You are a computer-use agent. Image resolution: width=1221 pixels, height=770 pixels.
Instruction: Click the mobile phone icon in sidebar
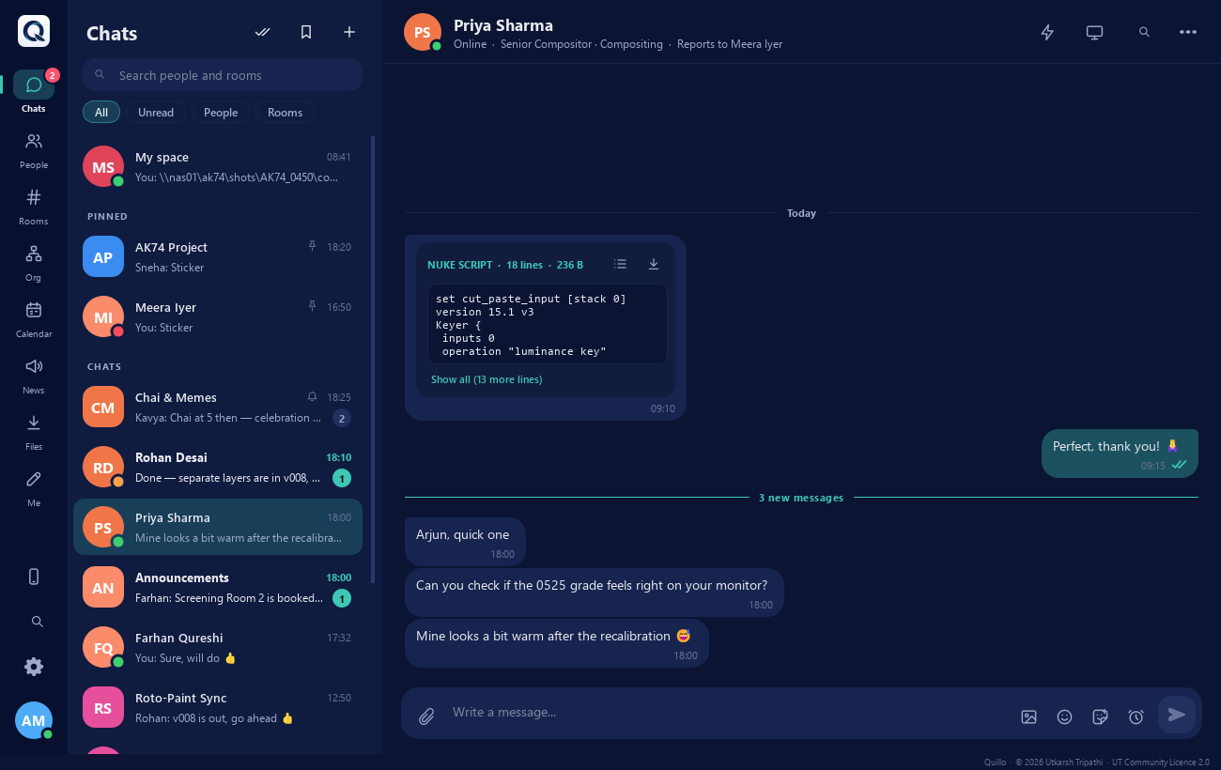click(34, 577)
